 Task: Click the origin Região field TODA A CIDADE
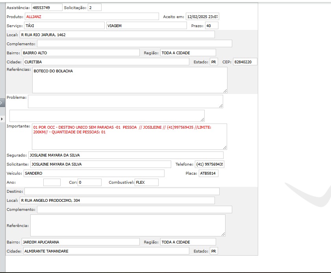pyautogui.click(x=188, y=53)
